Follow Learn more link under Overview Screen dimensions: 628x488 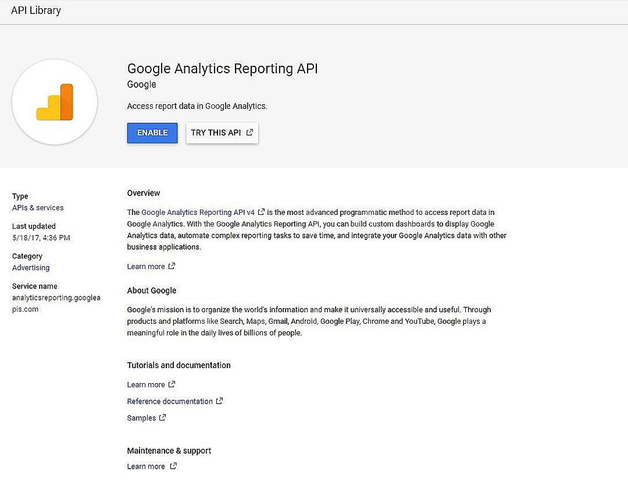pyautogui.click(x=146, y=267)
